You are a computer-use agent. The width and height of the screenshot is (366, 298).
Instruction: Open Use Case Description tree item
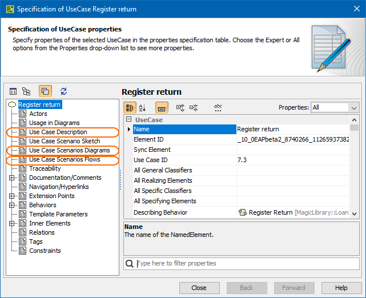click(x=58, y=132)
